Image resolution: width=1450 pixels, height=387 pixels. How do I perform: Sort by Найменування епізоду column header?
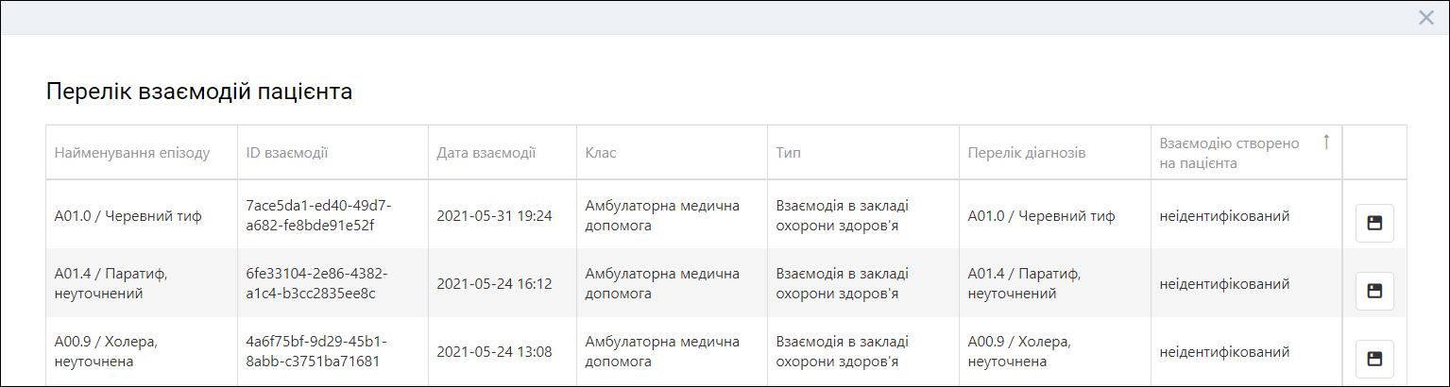point(132,152)
